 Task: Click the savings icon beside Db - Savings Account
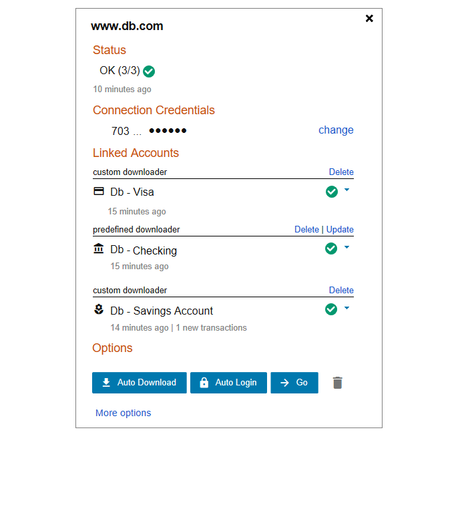click(x=99, y=309)
